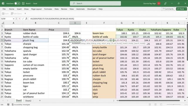This screenshot has width=188, height=106.
Task: Click the zoom slider in status bar
Action: [174, 105]
